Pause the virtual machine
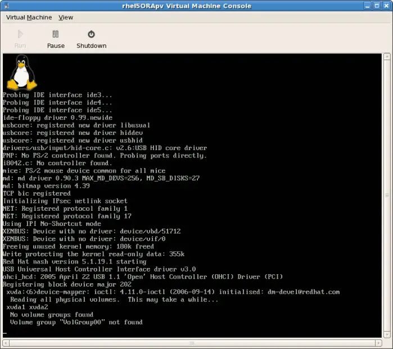Image resolution: width=393 pixels, height=349 pixels. coord(55,39)
